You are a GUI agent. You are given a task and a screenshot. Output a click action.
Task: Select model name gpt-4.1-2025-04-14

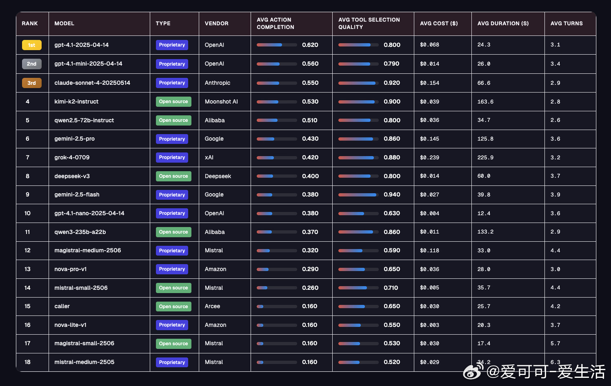(82, 45)
